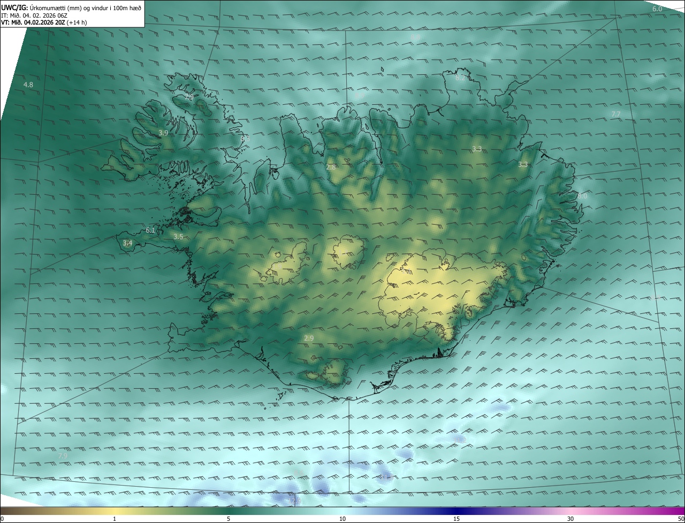Click the '1' tick label on color scale
This screenshot has width=685, height=523.
pyautogui.click(x=115, y=519)
